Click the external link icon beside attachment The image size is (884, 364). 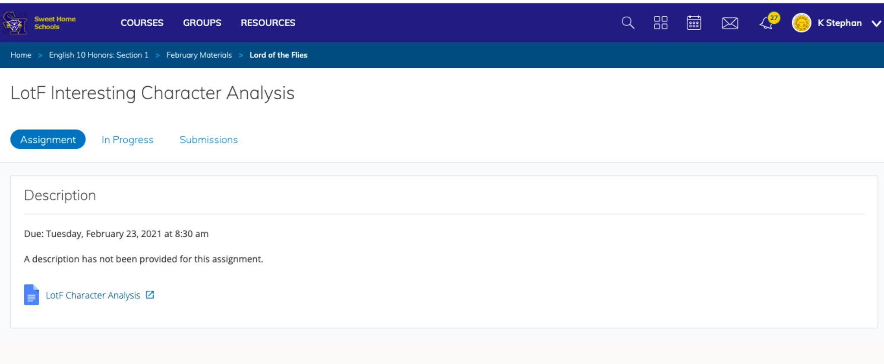pyautogui.click(x=150, y=295)
